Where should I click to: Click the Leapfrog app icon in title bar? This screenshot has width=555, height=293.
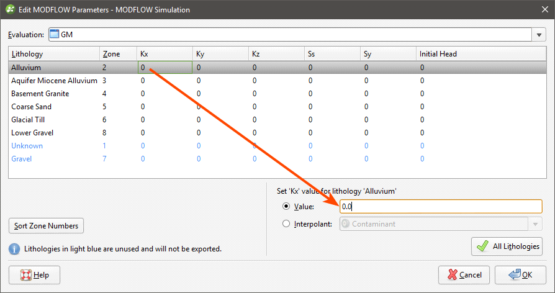(11, 9)
